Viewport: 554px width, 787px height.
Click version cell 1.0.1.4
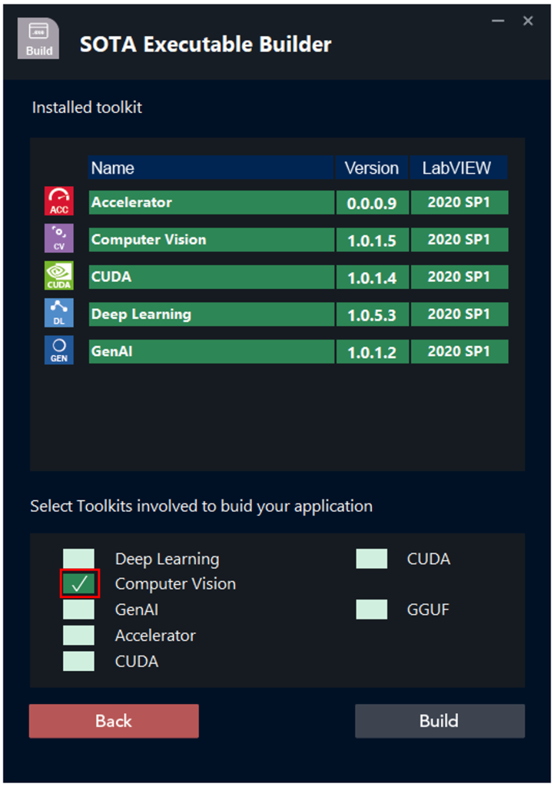click(x=373, y=277)
